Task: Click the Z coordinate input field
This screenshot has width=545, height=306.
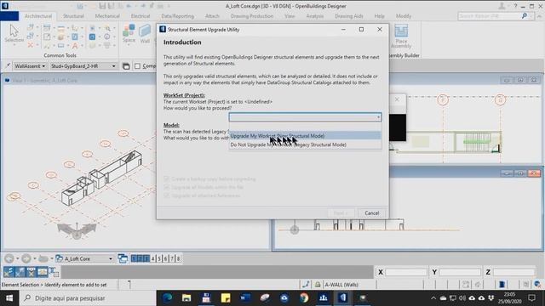Action: coord(514,272)
